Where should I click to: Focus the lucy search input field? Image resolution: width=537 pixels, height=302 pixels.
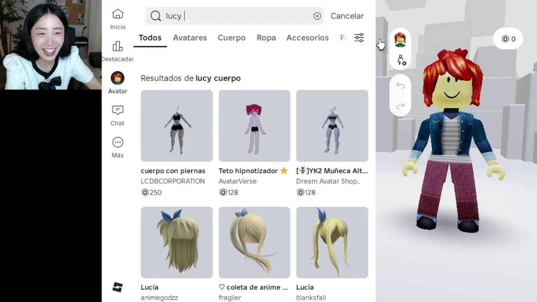[x=235, y=16]
